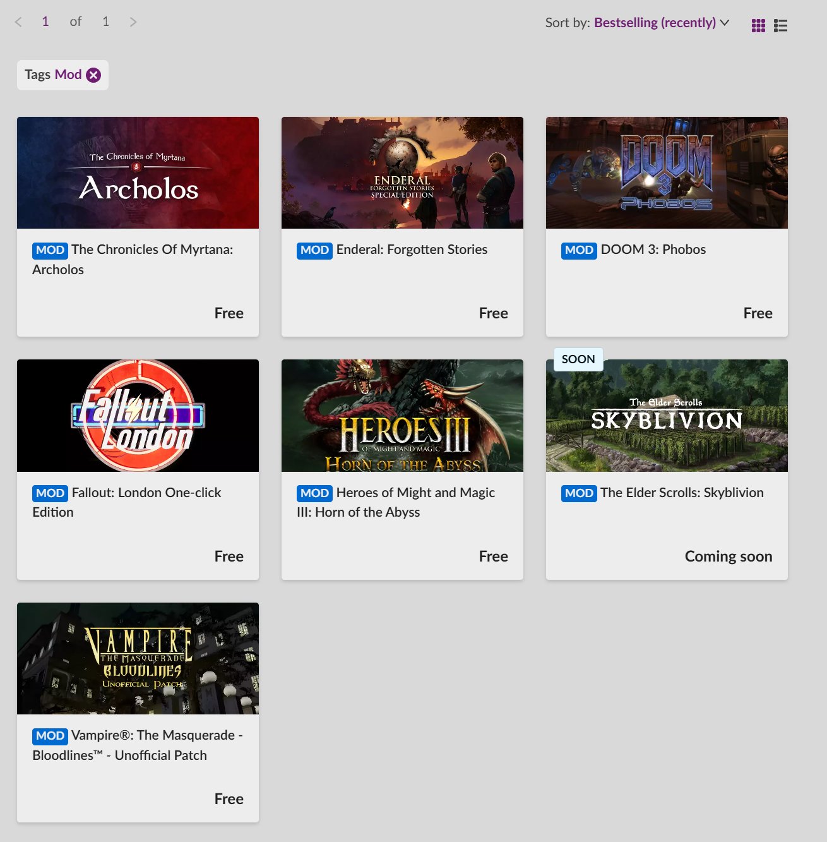Screen dimensions: 827x842
Task: Open the Skyblivion cover image
Action: point(667,416)
